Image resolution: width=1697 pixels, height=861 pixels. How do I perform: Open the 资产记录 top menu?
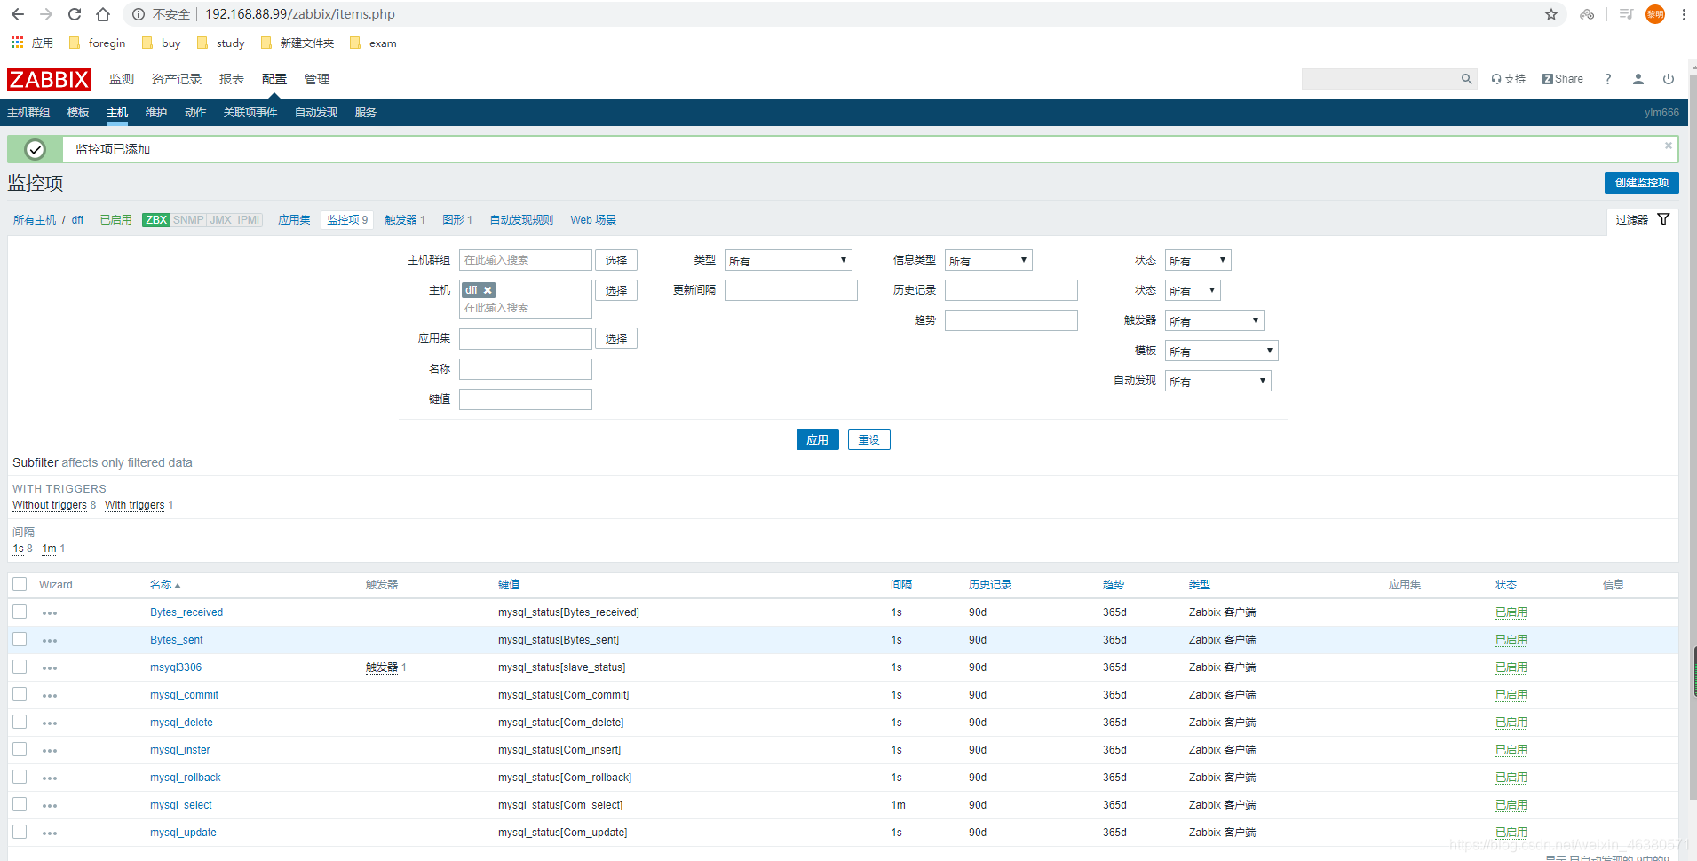tap(177, 79)
